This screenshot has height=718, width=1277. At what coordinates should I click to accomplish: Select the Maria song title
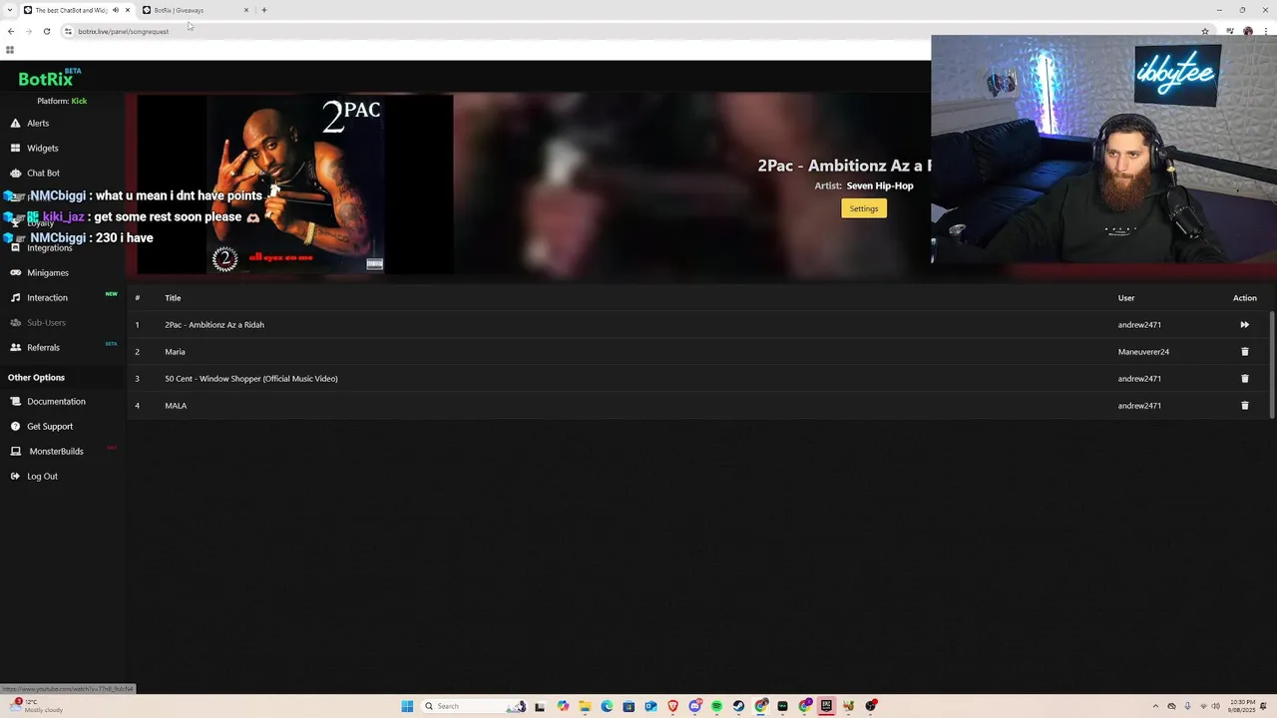click(x=175, y=351)
